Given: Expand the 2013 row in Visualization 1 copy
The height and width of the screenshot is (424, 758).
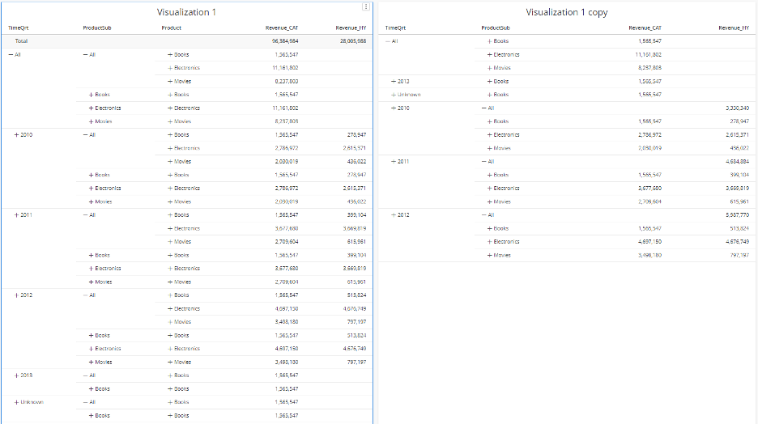Looking at the screenshot, I should coord(394,82).
